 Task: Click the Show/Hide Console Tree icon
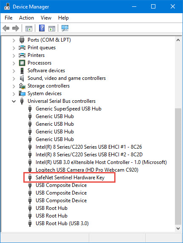29,28
